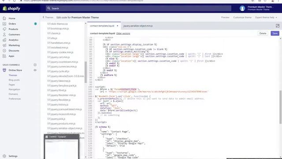Open Pages under Online Store
The image size is (282, 159).
[x=12, y=84]
